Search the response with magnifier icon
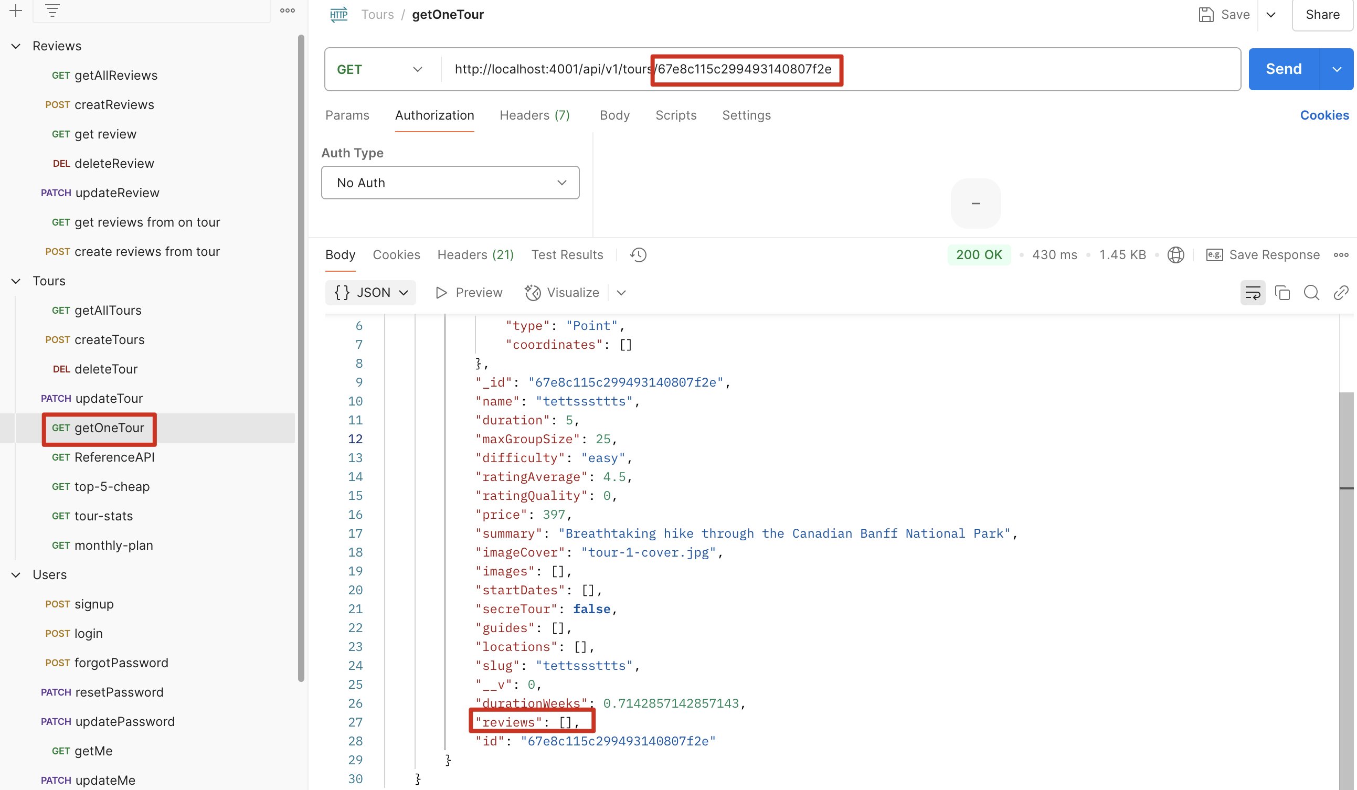 (1311, 293)
